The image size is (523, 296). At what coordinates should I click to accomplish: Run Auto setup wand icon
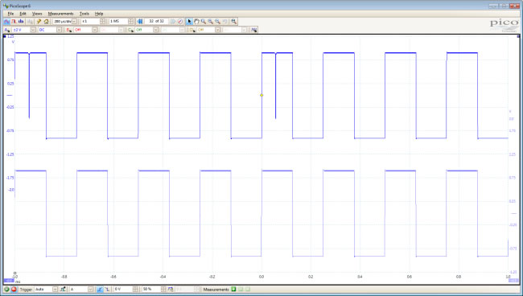pos(39,22)
